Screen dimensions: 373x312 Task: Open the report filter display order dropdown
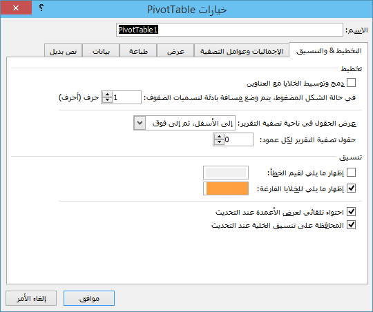pos(140,123)
